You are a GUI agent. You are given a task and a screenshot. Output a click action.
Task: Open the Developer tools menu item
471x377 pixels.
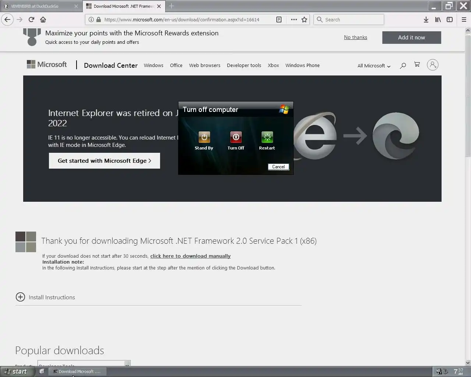pyautogui.click(x=244, y=65)
